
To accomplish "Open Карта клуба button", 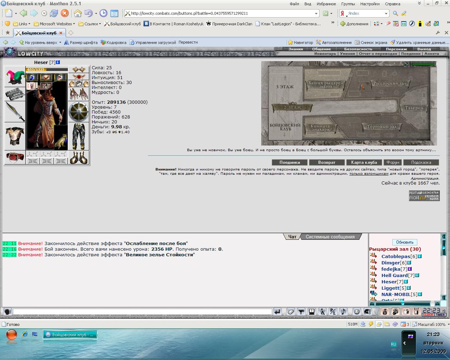I will 364,162.
